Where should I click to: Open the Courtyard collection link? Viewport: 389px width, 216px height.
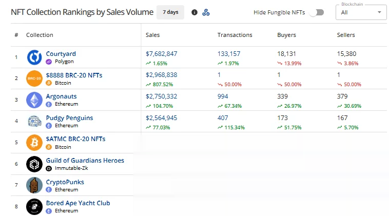click(x=61, y=54)
